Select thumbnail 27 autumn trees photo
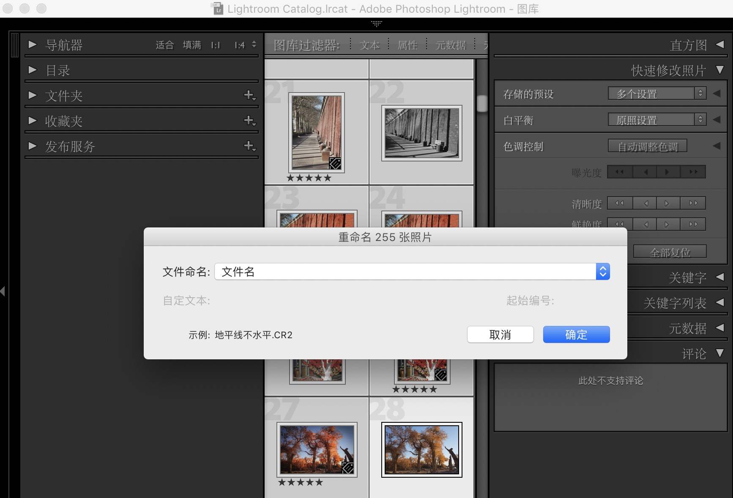 coord(317,449)
